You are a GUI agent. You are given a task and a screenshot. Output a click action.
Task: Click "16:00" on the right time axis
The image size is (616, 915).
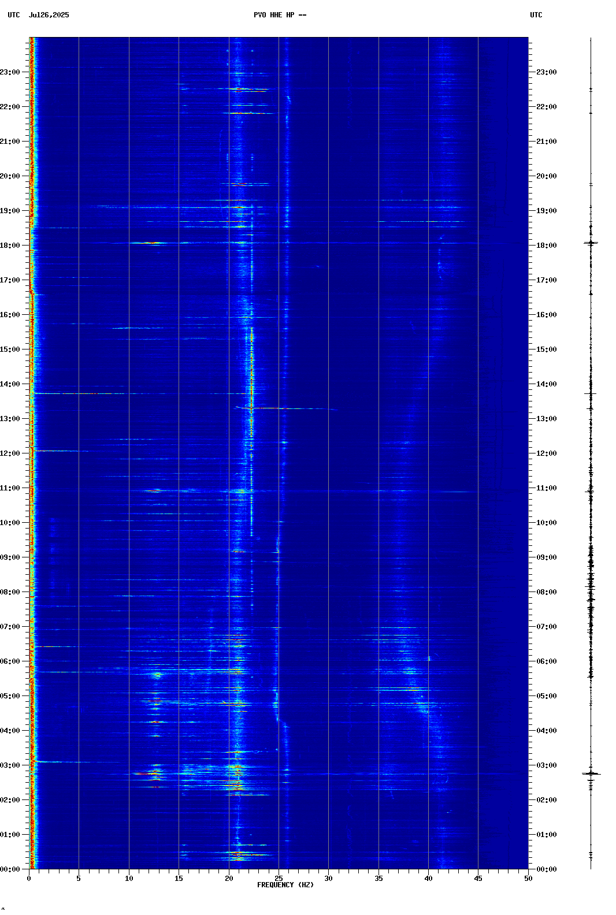[x=547, y=315]
